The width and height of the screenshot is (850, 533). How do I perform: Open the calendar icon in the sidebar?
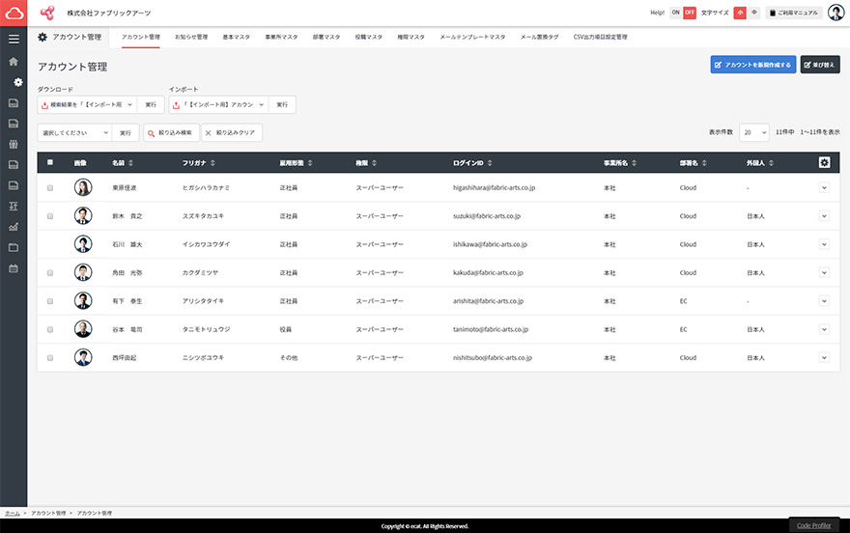(14, 268)
